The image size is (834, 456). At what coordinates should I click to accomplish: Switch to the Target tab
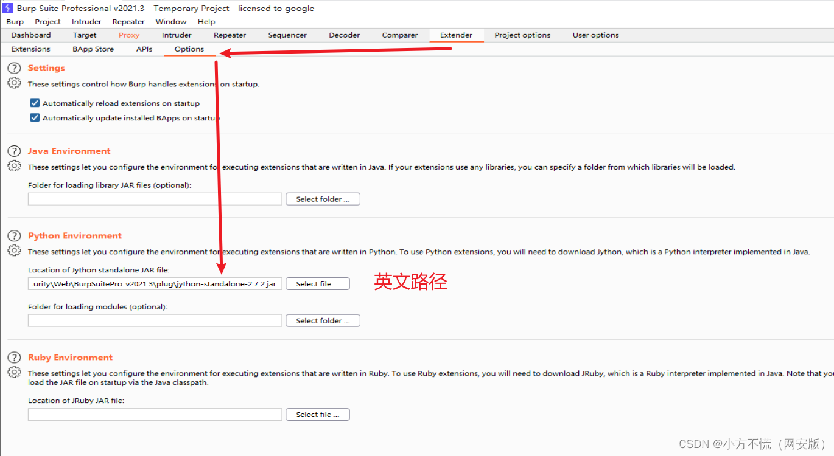tap(85, 35)
